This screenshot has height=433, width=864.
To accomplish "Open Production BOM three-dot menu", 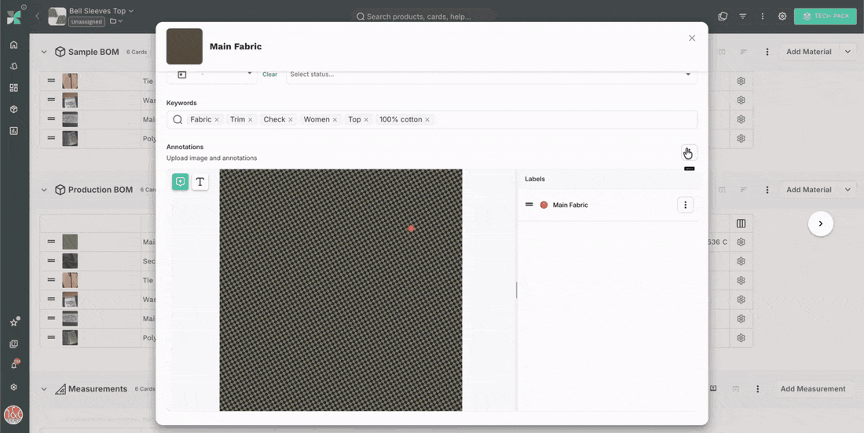I will 767,190.
